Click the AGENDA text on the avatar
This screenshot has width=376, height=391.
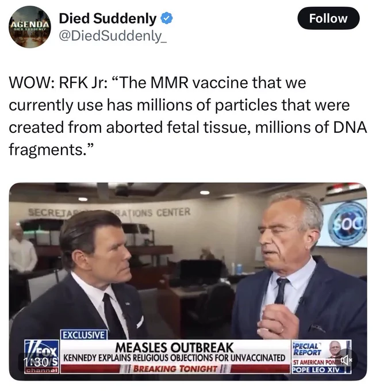(x=30, y=24)
